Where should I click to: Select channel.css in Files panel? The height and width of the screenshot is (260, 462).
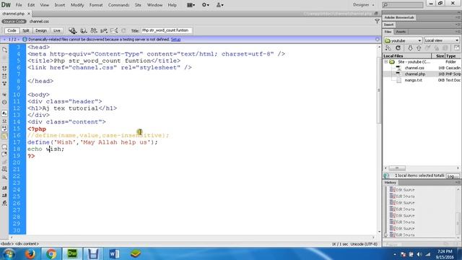coord(414,68)
